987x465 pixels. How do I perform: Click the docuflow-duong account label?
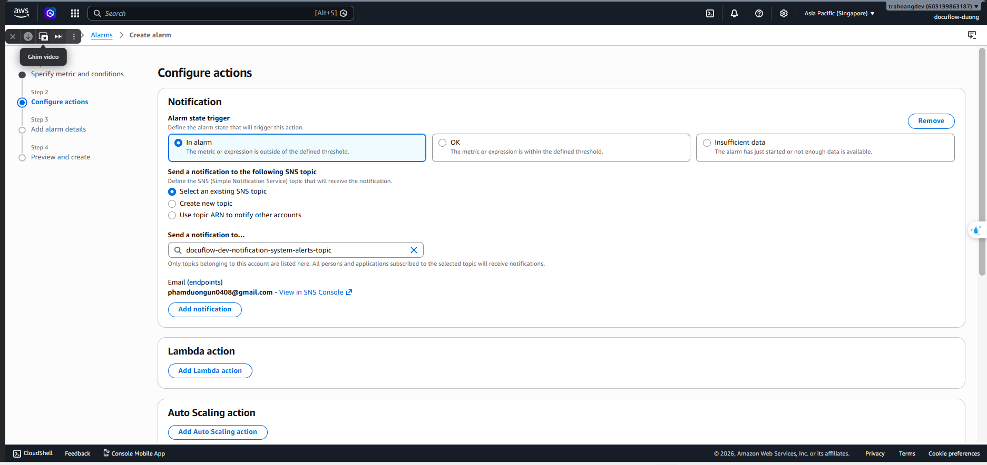pyautogui.click(x=956, y=17)
